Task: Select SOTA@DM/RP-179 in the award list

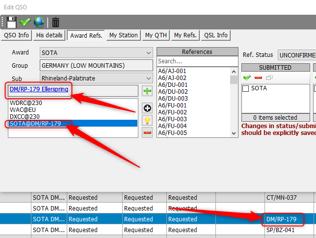Action: 73,124
